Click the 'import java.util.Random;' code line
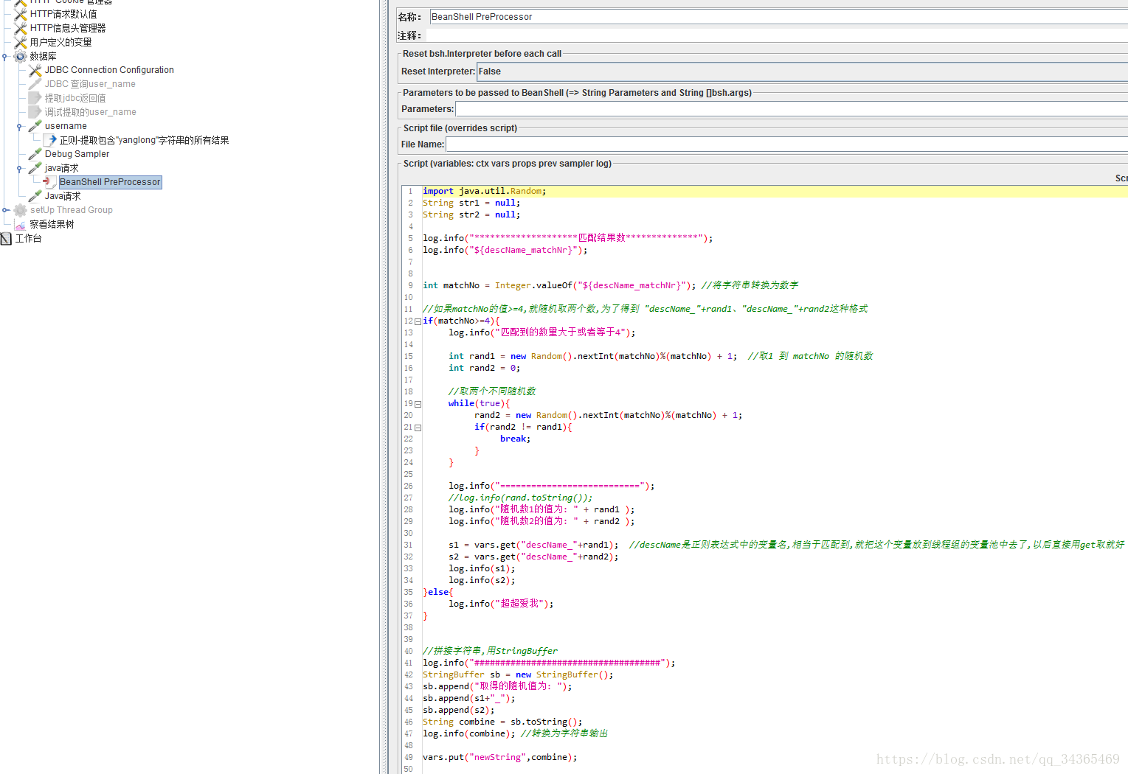 coord(485,192)
